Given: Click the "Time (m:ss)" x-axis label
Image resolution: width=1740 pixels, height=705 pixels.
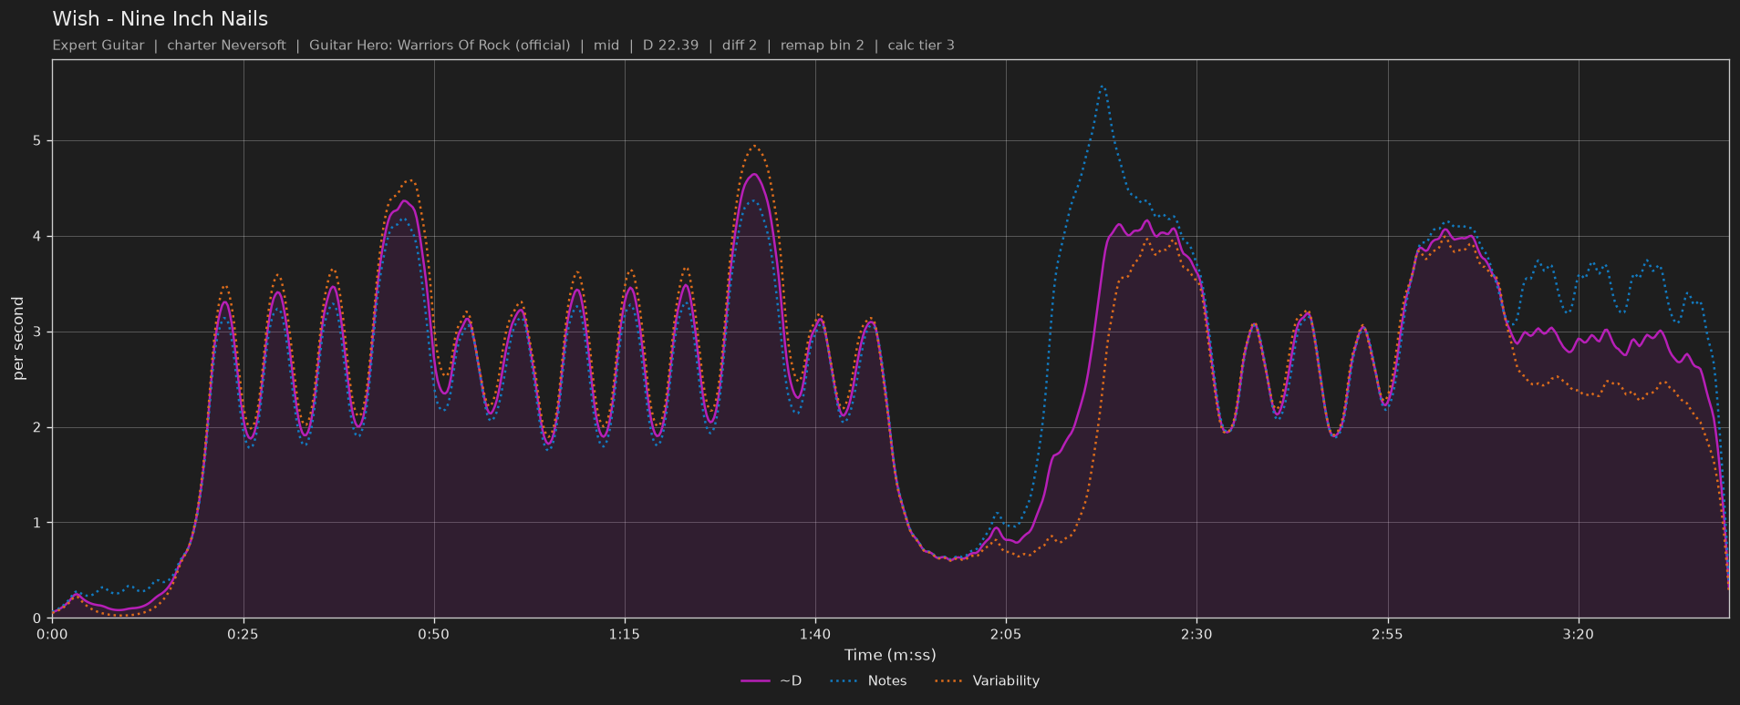Looking at the screenshot, I should pyautogui.click(x=890, y=655).
